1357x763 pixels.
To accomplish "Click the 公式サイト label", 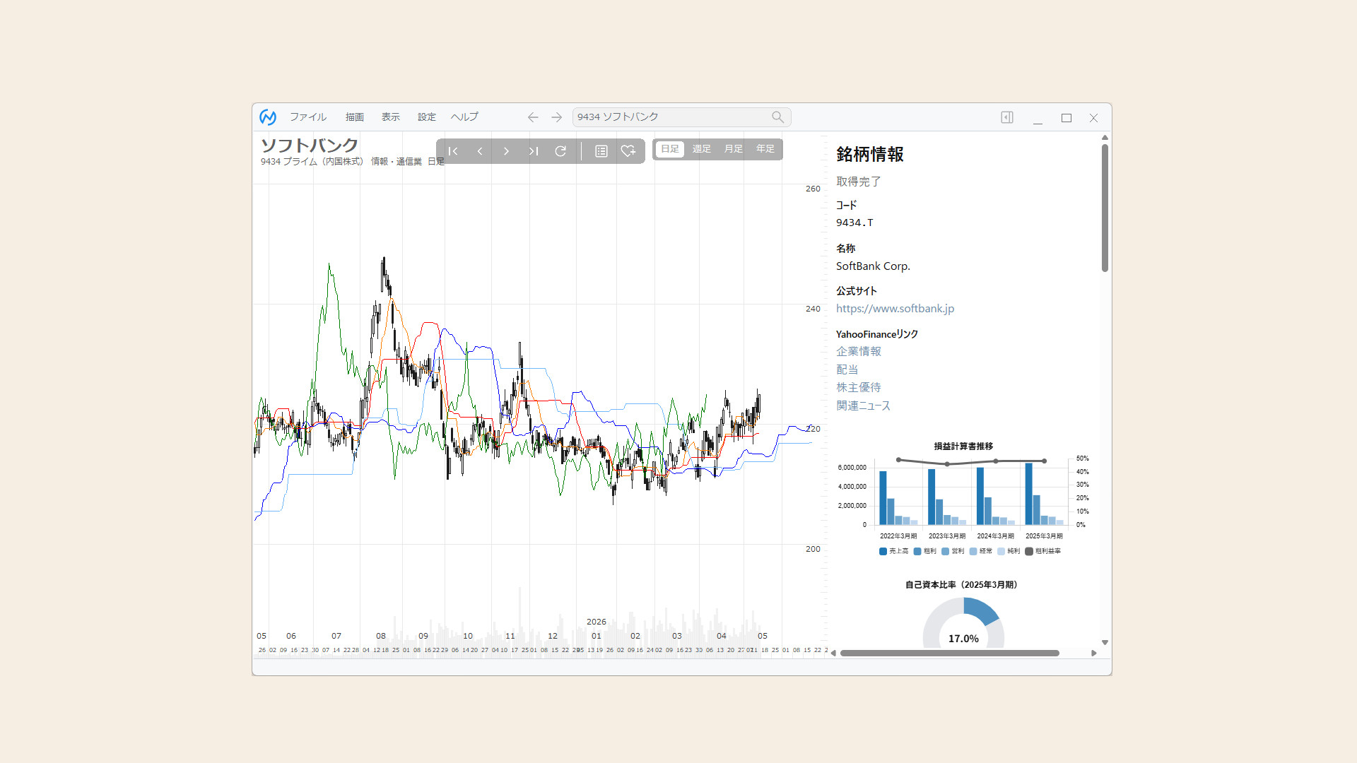I will pos(857,291).
